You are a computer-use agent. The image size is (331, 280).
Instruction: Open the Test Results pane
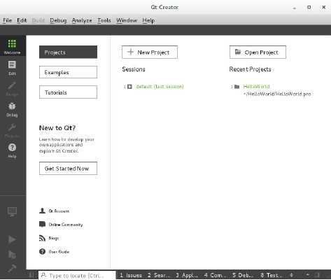[x=272, y=275]
